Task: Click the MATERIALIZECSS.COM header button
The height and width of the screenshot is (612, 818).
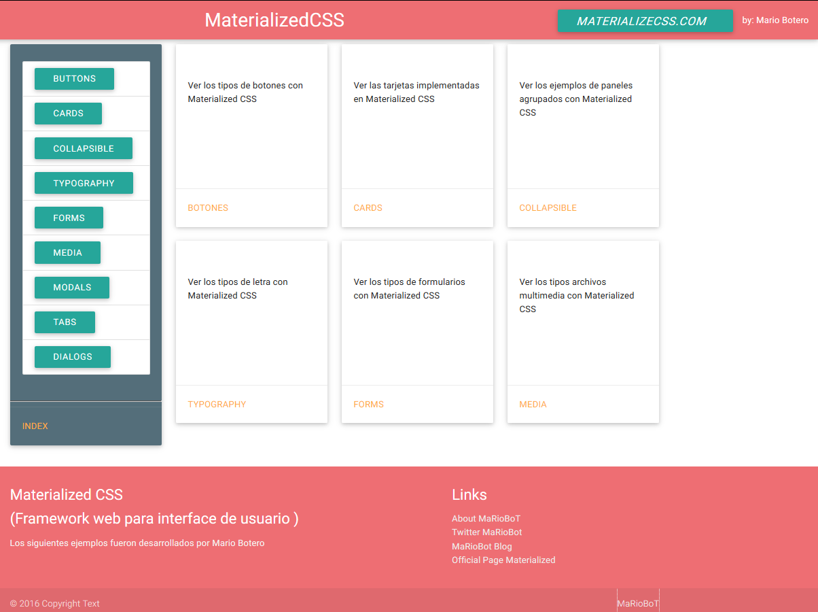Action: (x=645, y=21)
